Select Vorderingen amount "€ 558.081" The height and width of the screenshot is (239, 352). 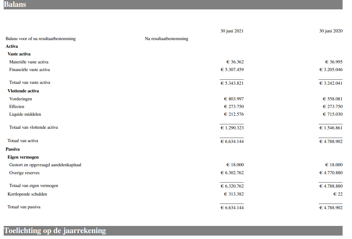click(x=333, y=99)
